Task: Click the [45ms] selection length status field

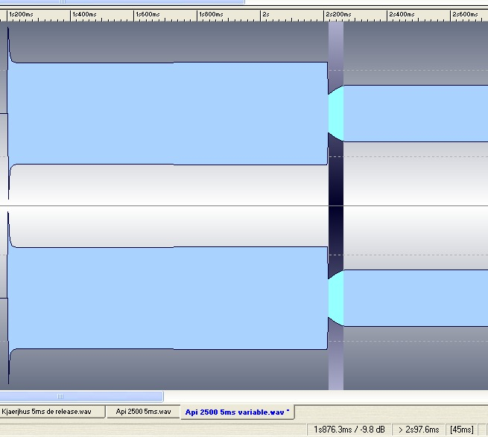Action: click(x=463, y=430)
